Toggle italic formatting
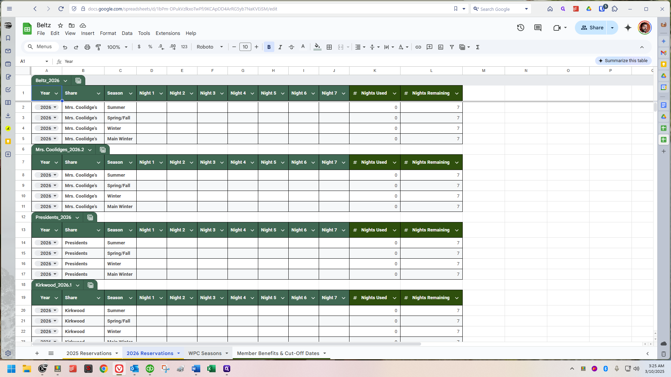This screenshot has height=377, width=671. tap(280, 47)
